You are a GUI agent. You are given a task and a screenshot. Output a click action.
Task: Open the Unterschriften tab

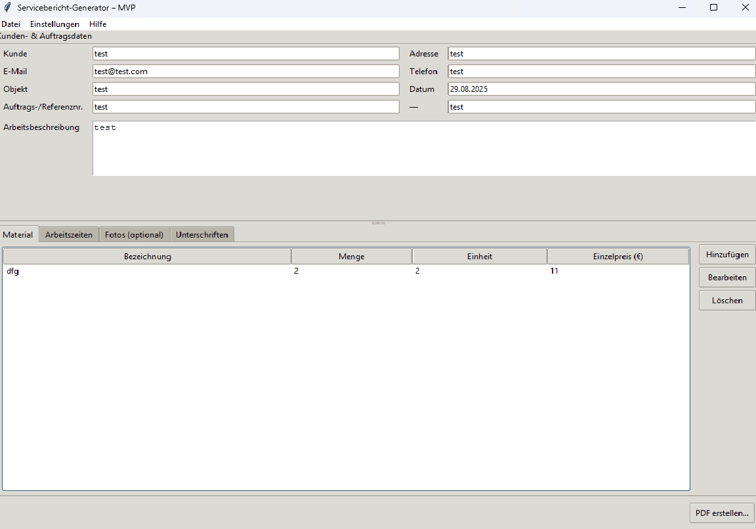coord(201,234)
